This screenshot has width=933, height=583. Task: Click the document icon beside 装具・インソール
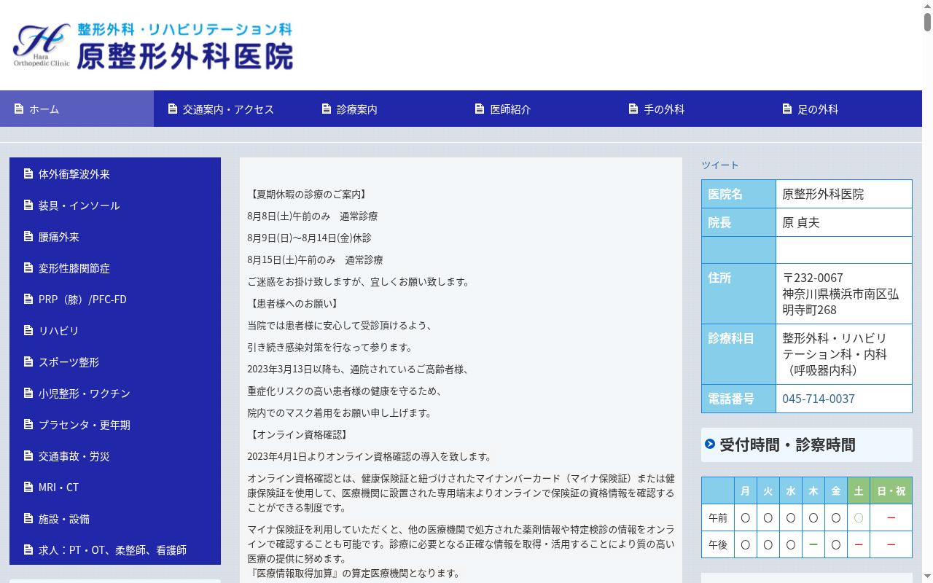28,205
